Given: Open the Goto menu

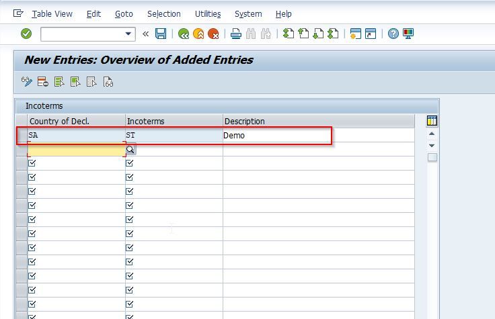Looking at the screenshot, I should [124, 14].
